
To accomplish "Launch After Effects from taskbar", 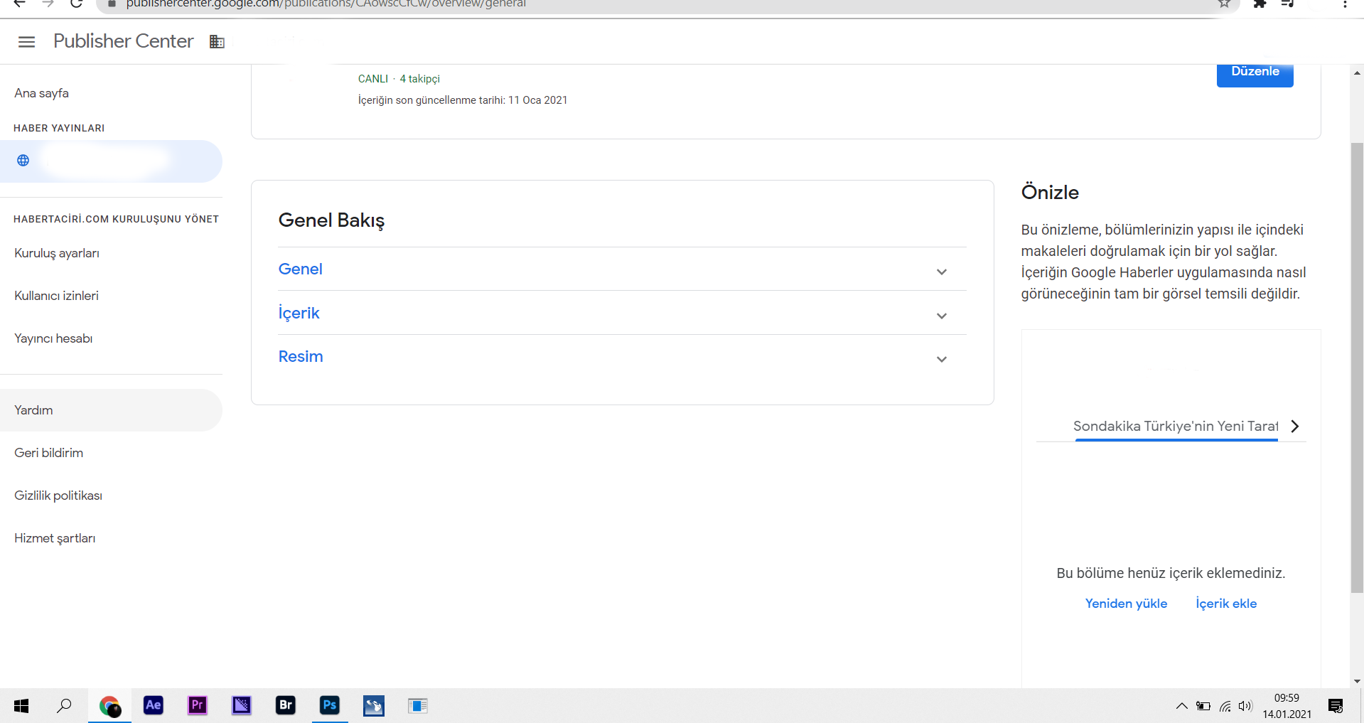I will 154,705.
